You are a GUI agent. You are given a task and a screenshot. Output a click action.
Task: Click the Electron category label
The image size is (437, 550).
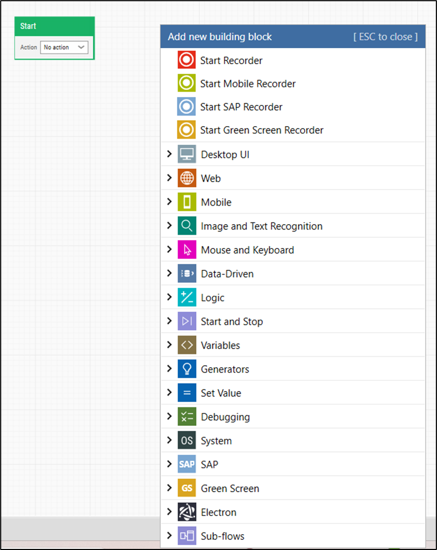coord(219,512)
